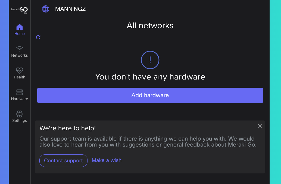
Task: Follow the Make a wish link
Action: coord(107,160)
